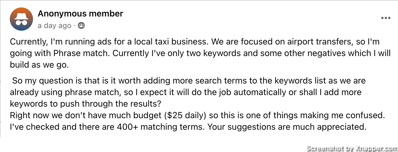The width and height of the screenshot is (398, 152).
Task: Open the Anonymous member profile name
Action: pos(80,13)
